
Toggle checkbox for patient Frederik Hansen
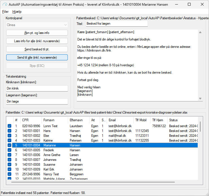(x=10, y=150)
